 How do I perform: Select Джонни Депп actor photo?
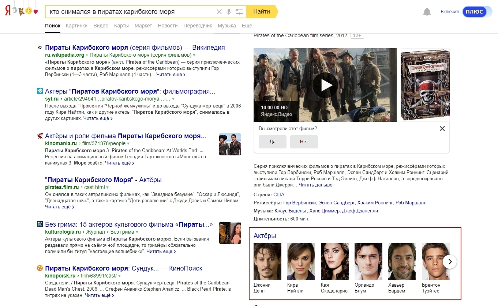click(x=267, y=262)
